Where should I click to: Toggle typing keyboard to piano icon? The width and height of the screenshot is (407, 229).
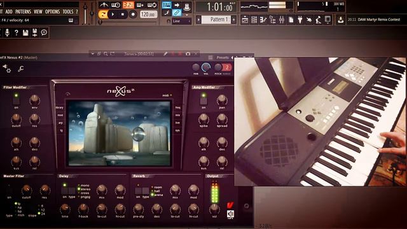coord(167,5)
